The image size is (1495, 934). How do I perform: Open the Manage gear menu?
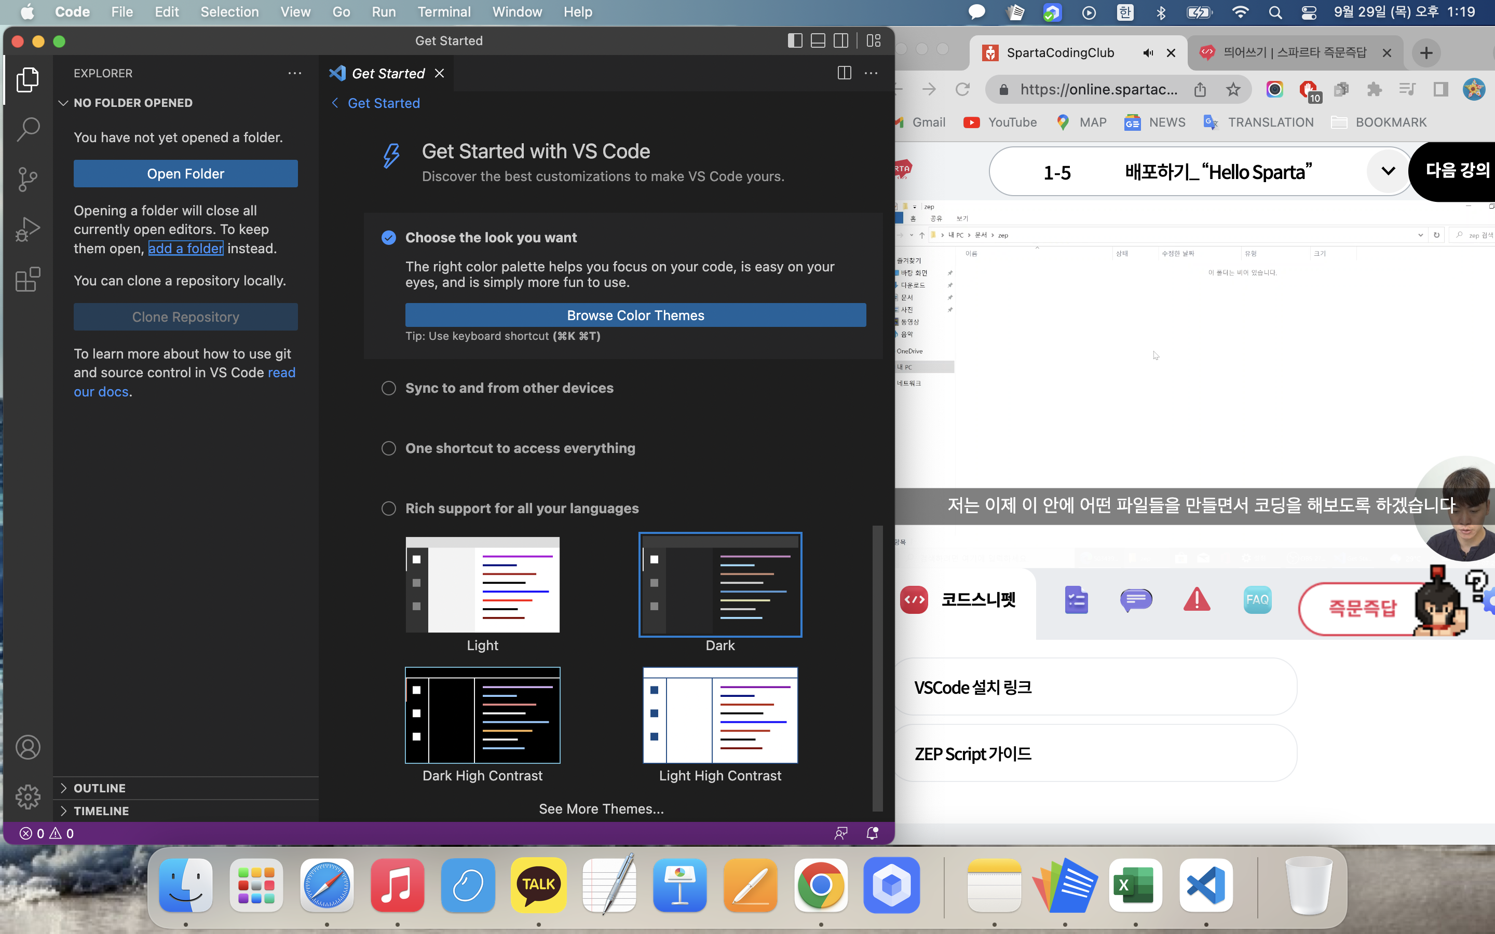tap(28, 797)
